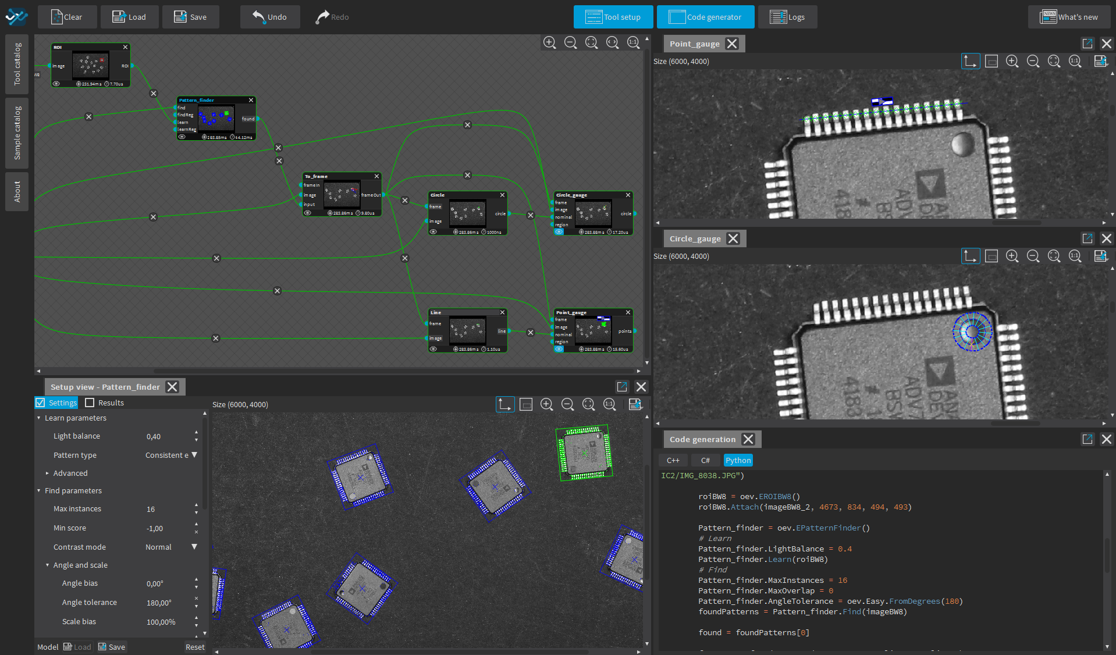Open the Pattern type dropdown

point(194,455)
